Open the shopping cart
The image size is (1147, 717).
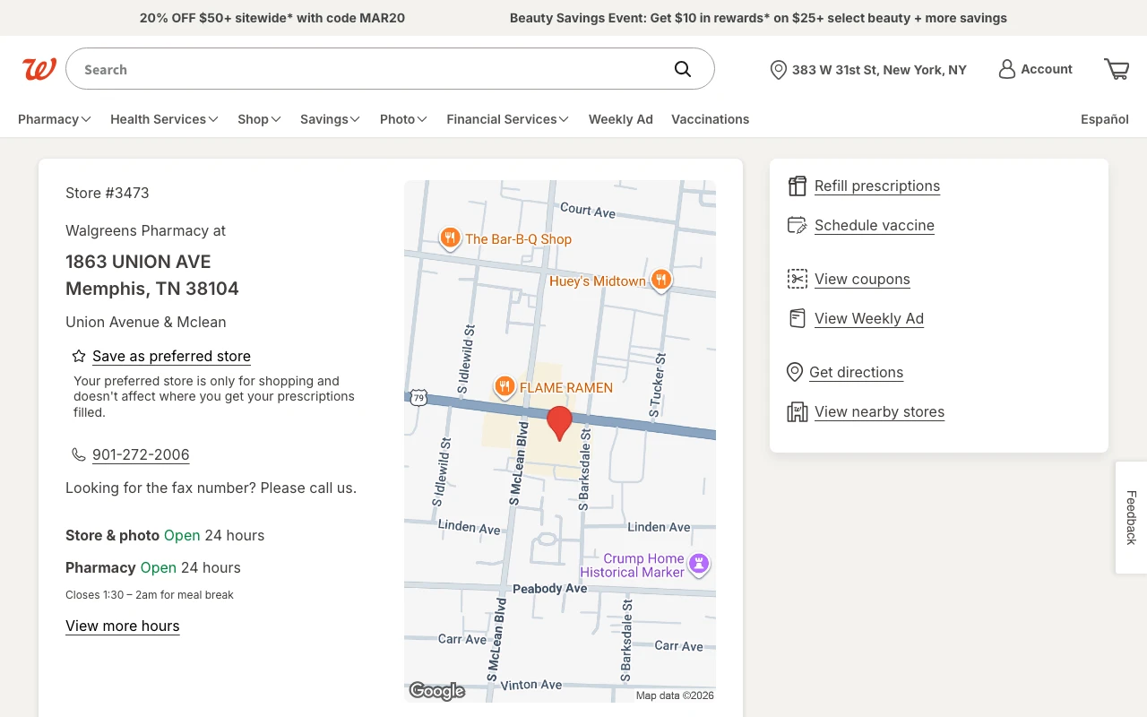tap(1117, 69)
